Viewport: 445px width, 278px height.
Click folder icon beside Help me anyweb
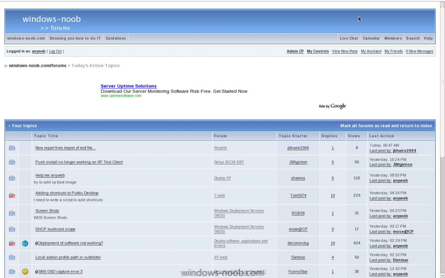pyautogui.click(x=12, y=178)
